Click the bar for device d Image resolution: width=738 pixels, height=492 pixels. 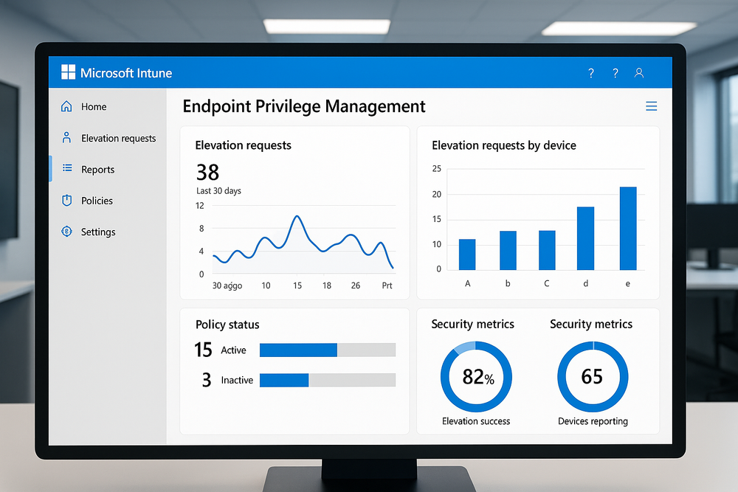click(585, 238)
